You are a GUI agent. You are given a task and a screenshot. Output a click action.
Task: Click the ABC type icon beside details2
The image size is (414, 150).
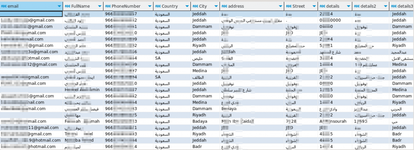357,6
